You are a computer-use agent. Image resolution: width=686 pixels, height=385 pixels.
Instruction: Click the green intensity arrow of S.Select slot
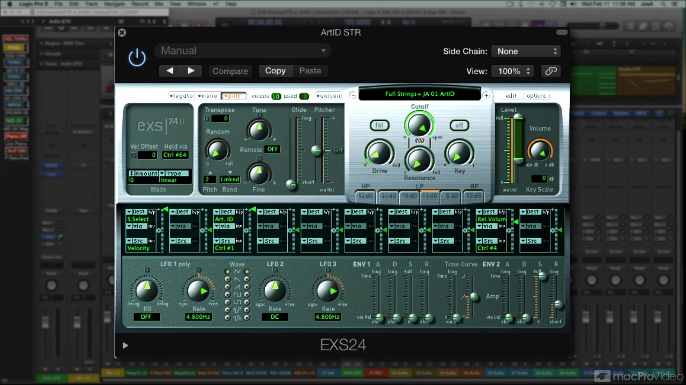165,209
